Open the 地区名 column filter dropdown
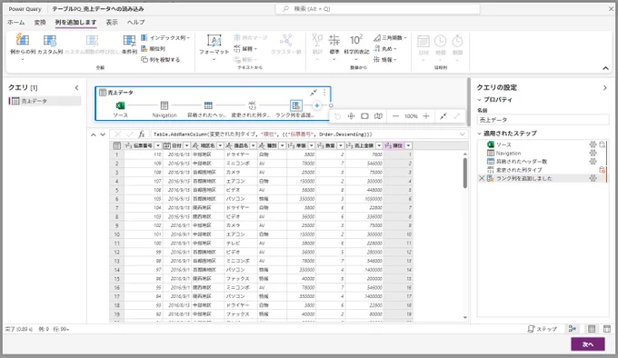This screenshot has width=618, height=358. click(x=220, y=145)
